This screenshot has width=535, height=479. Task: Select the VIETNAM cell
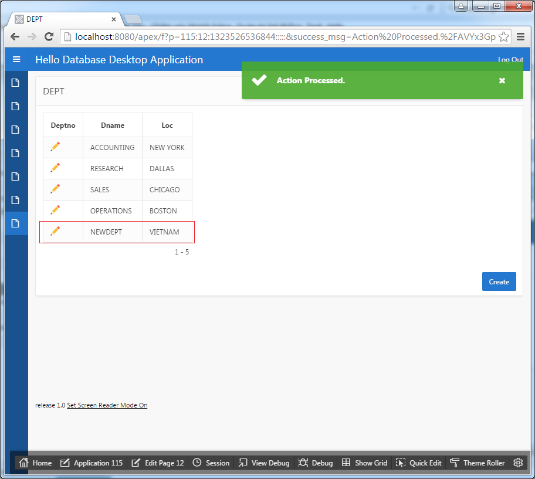click(x=167, y=232)
